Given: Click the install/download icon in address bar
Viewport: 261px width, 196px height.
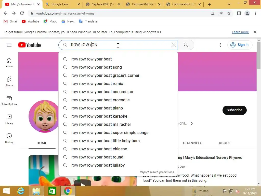Looking at the screenshot, I should [x=213, y=13].
